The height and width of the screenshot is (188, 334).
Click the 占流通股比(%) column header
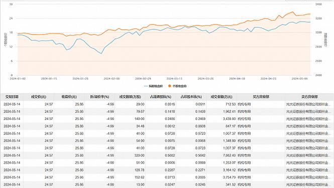coord(161,97)
